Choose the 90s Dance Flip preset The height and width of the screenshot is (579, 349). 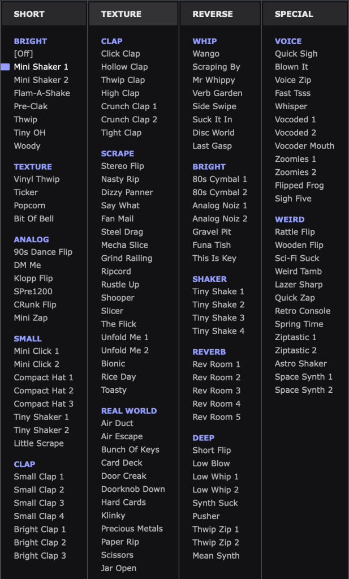[43, 252]
